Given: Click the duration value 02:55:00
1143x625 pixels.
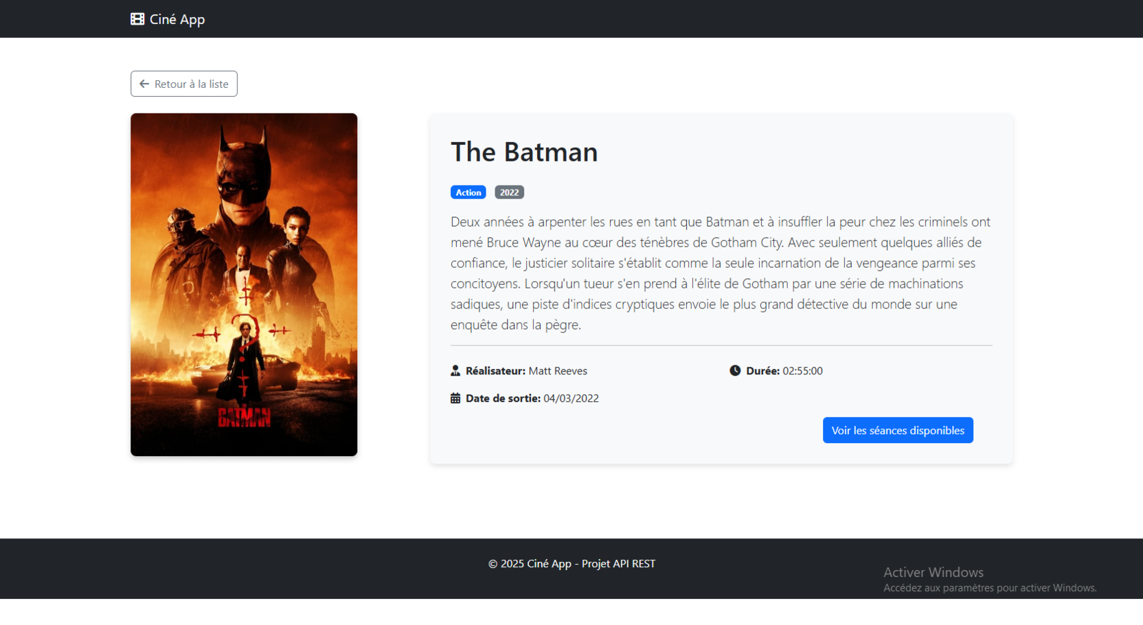Looking at the screenshot, I should coord(802,371).
